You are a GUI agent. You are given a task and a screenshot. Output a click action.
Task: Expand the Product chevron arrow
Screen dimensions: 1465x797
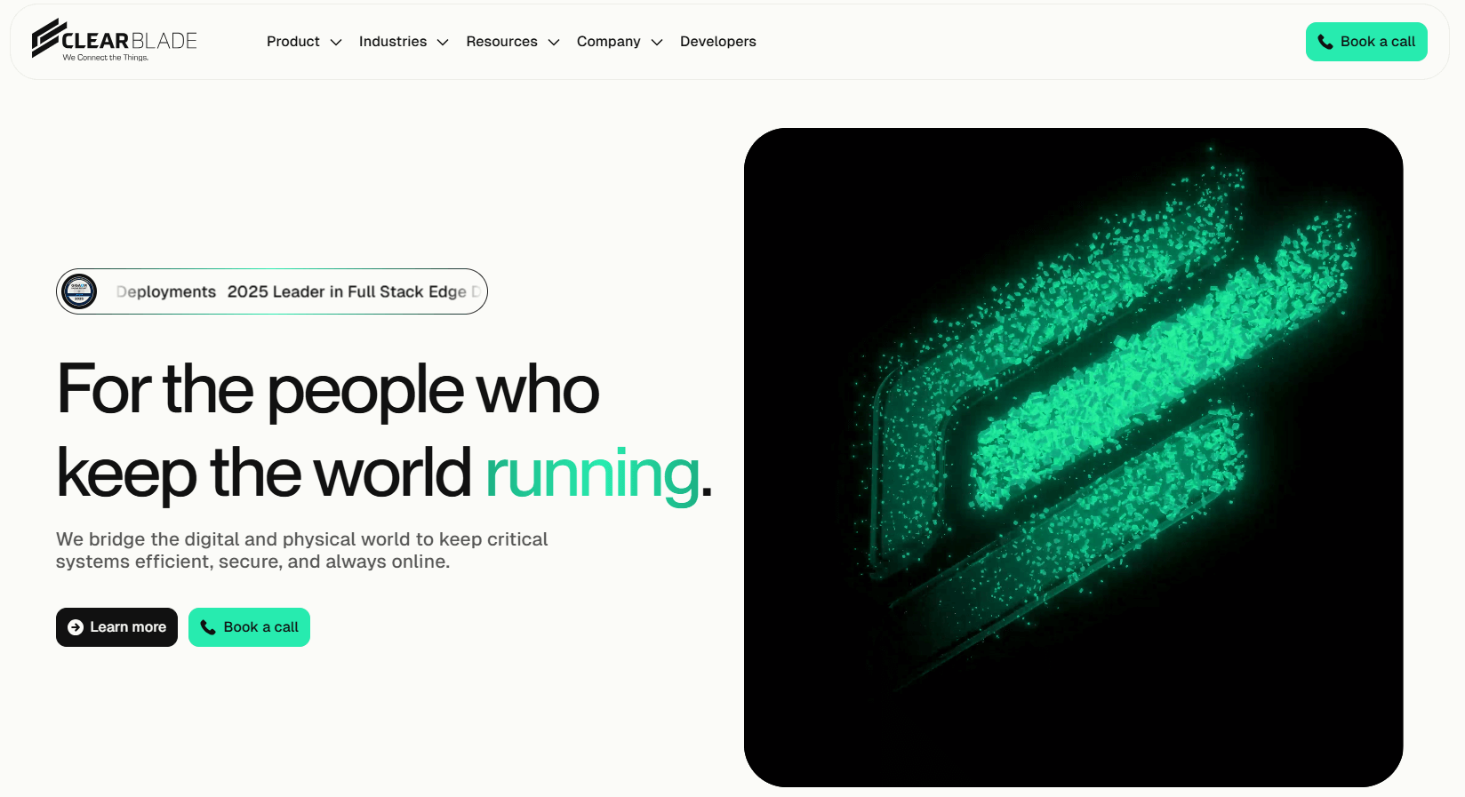336,43
